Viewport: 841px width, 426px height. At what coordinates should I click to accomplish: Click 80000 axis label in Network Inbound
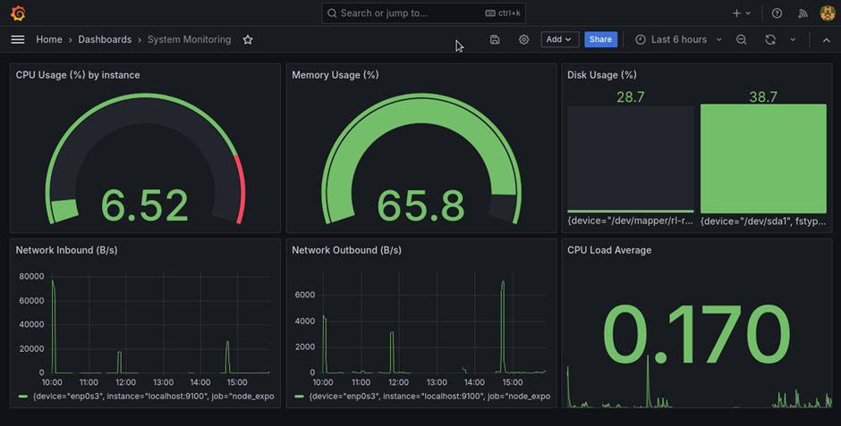(x=31, y=277)
